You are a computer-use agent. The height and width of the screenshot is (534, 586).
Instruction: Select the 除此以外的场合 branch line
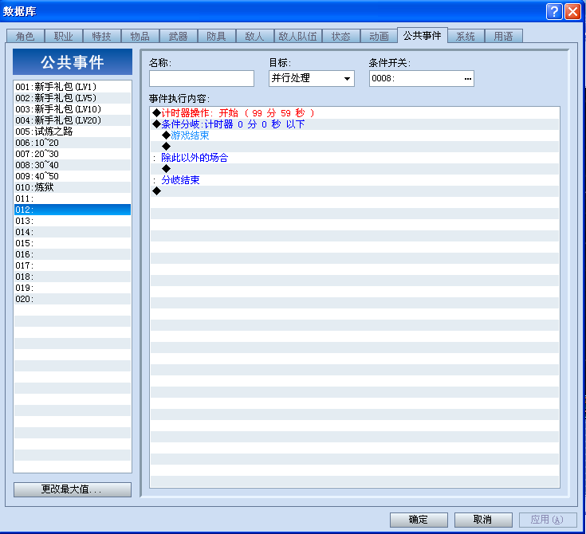tap(355, 158)
